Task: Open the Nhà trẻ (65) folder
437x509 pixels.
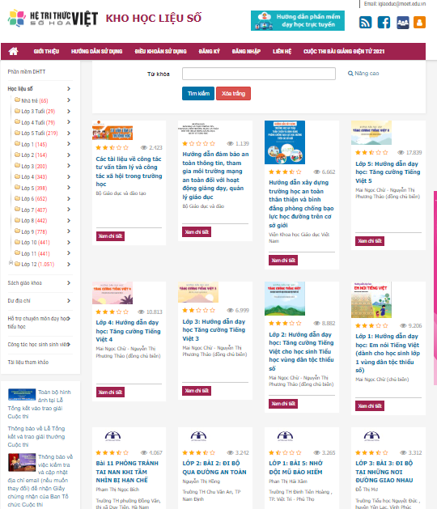Action: [x=32, y=100]
